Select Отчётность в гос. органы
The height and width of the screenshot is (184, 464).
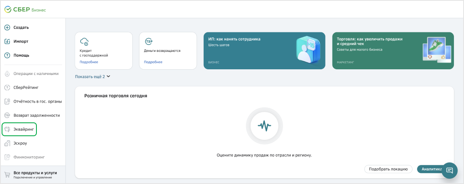point(37,101)
